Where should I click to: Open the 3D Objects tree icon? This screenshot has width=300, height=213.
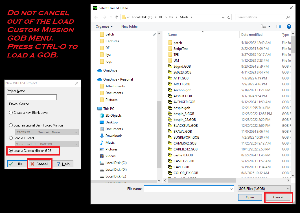point(102,116)
